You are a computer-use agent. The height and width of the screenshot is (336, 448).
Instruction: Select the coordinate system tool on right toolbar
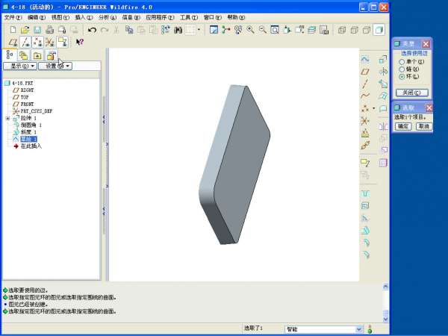pyautogui.click(x=365, y=120)
